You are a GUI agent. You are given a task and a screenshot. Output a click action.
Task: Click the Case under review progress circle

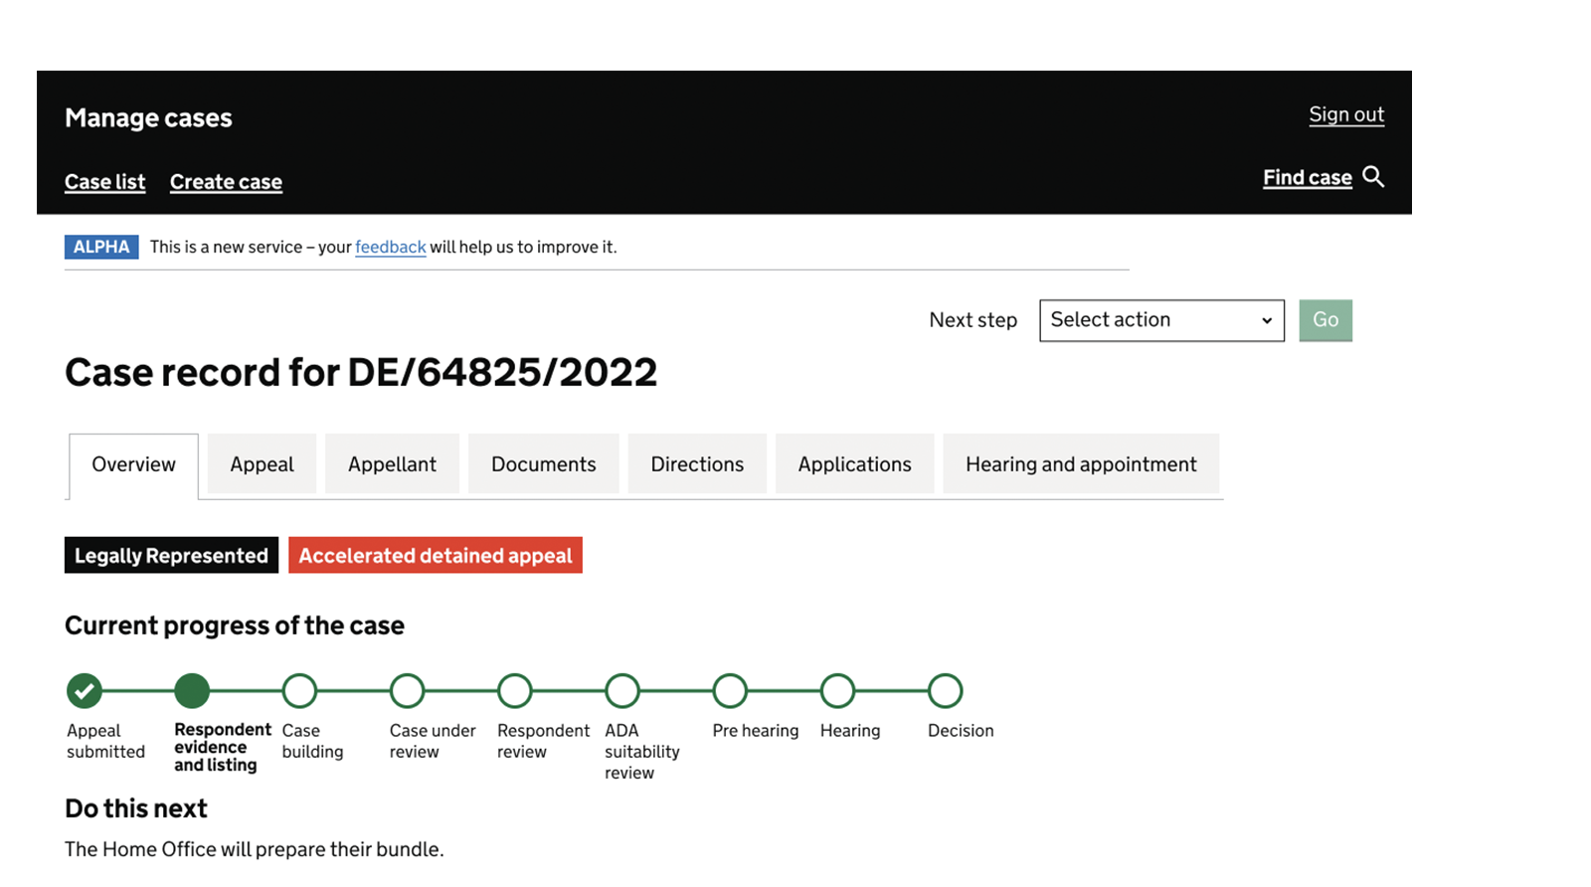coord(408,690)
